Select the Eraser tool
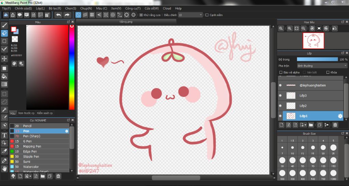Screen dimensions: 349x186 [x=4, y=33]
